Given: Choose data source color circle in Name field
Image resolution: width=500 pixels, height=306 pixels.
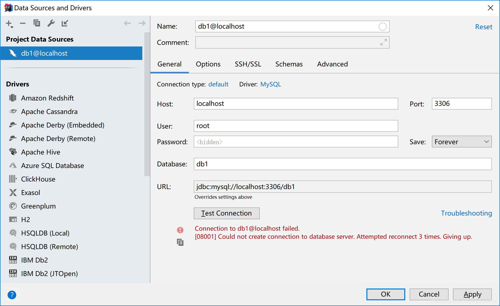Looking at the screenshot, I should [383, 26].
